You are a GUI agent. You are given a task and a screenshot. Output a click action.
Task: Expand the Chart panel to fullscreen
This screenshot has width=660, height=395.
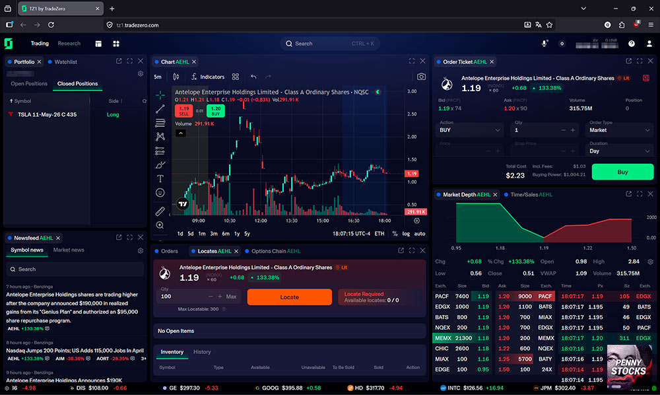pos(412,61)
